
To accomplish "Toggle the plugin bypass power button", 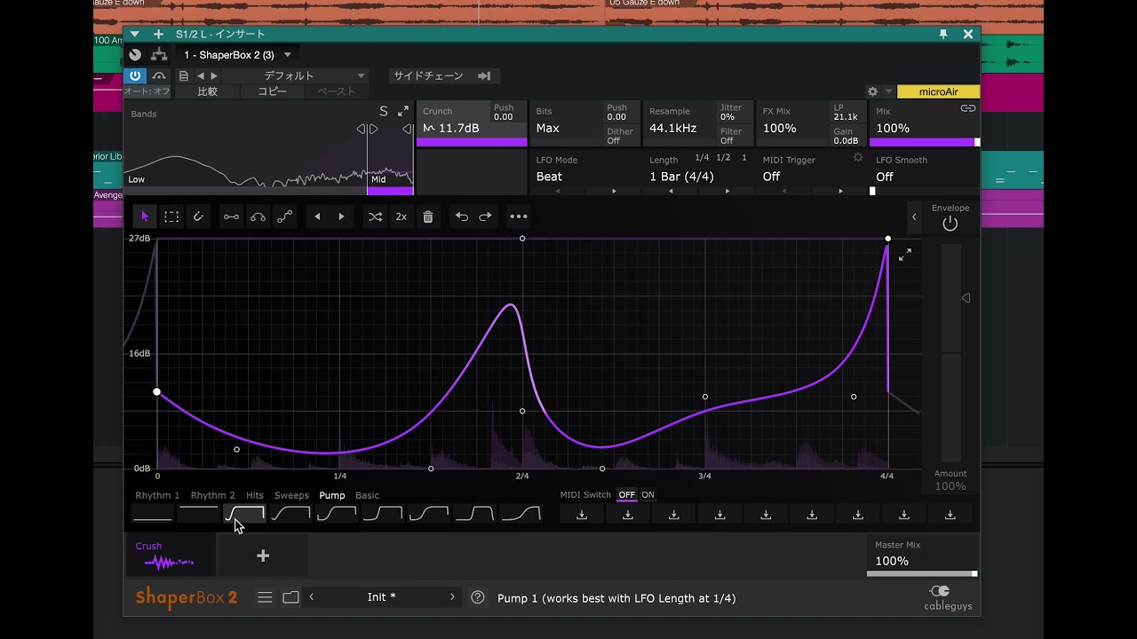I will [x=135, y=76].
